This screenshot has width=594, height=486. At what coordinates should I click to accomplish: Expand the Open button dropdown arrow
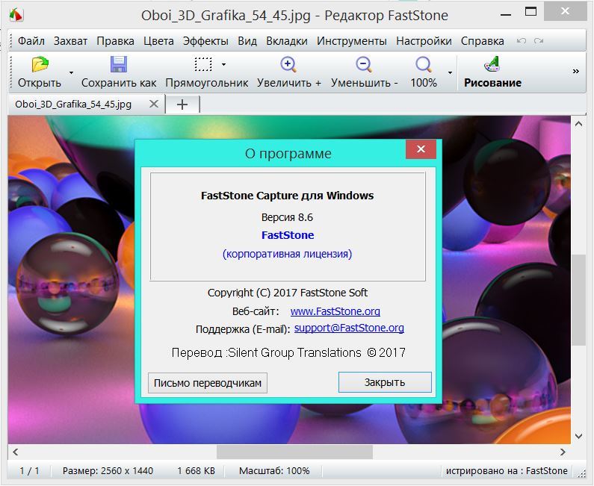pyautogui.click(x=71, y=72)
